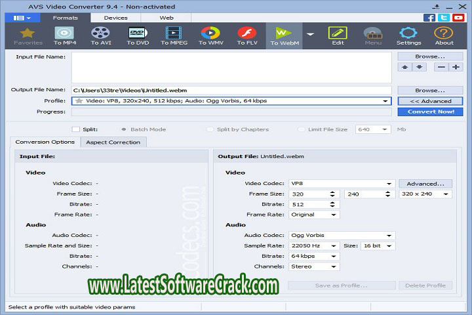The height and width of the screenshot is (315, 472).
Task: Move input file up with arrow button
Action: [404, 67]
